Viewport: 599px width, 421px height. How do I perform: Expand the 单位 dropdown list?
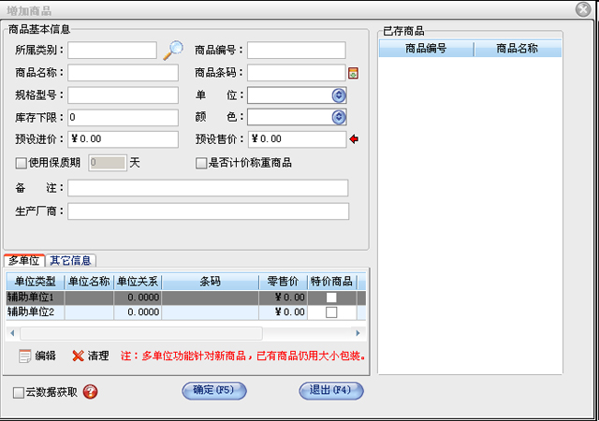click(339, 95)
